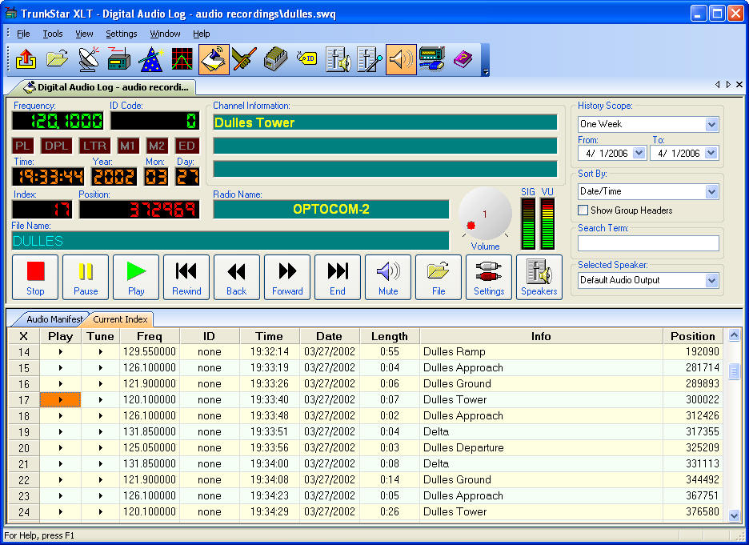Open the Settings button with audio plugs
Image resolution: width=749 pixels, height=545 pixels.
pos(489,278)
